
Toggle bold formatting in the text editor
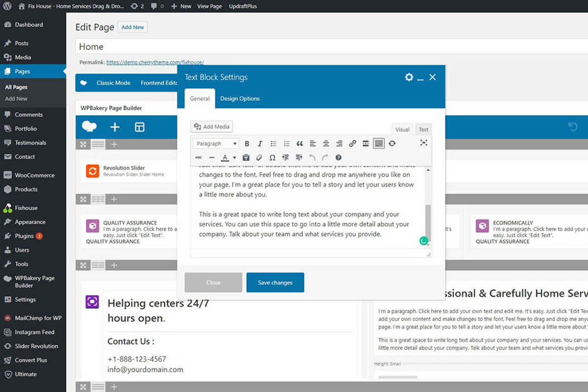point(247,144)
